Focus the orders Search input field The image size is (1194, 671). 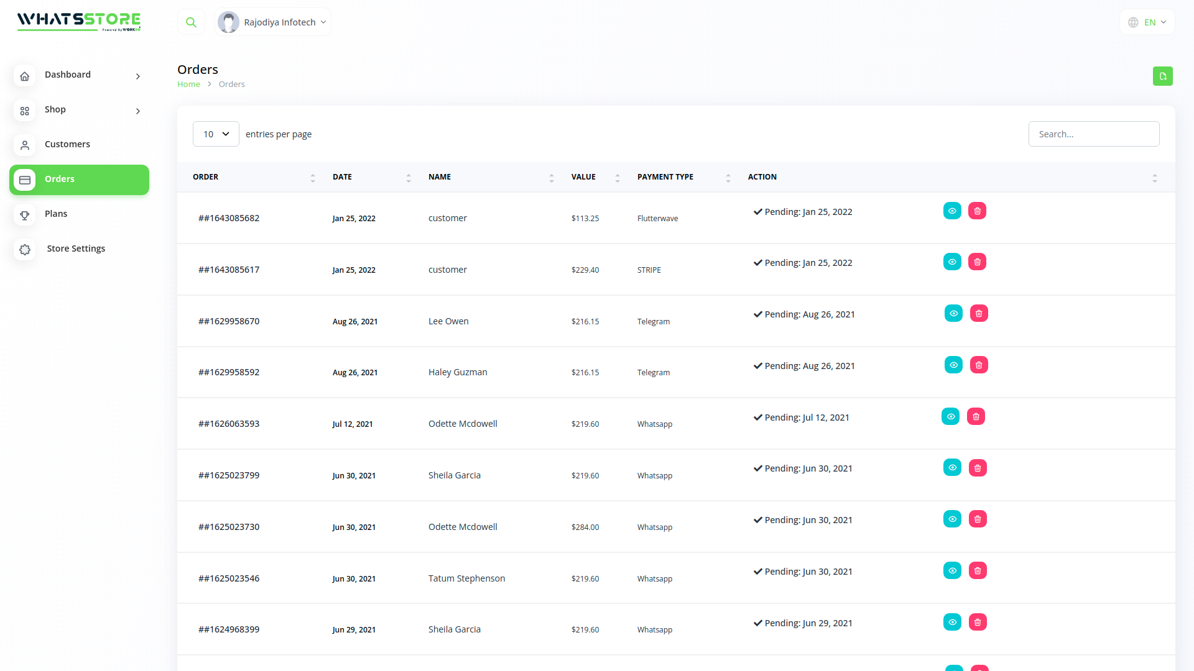[x=1093, y=134]
